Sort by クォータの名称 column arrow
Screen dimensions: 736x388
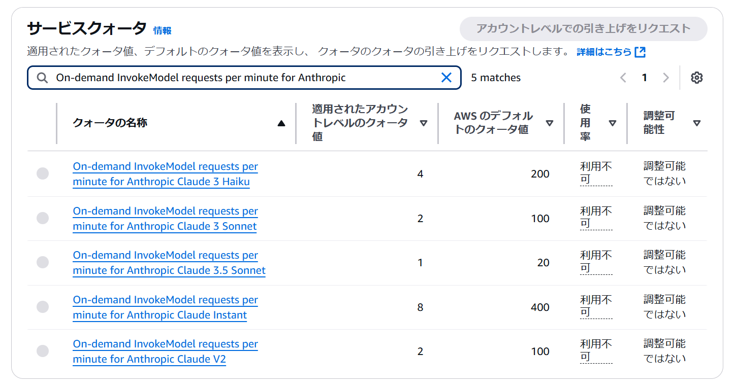coord(281,123)
